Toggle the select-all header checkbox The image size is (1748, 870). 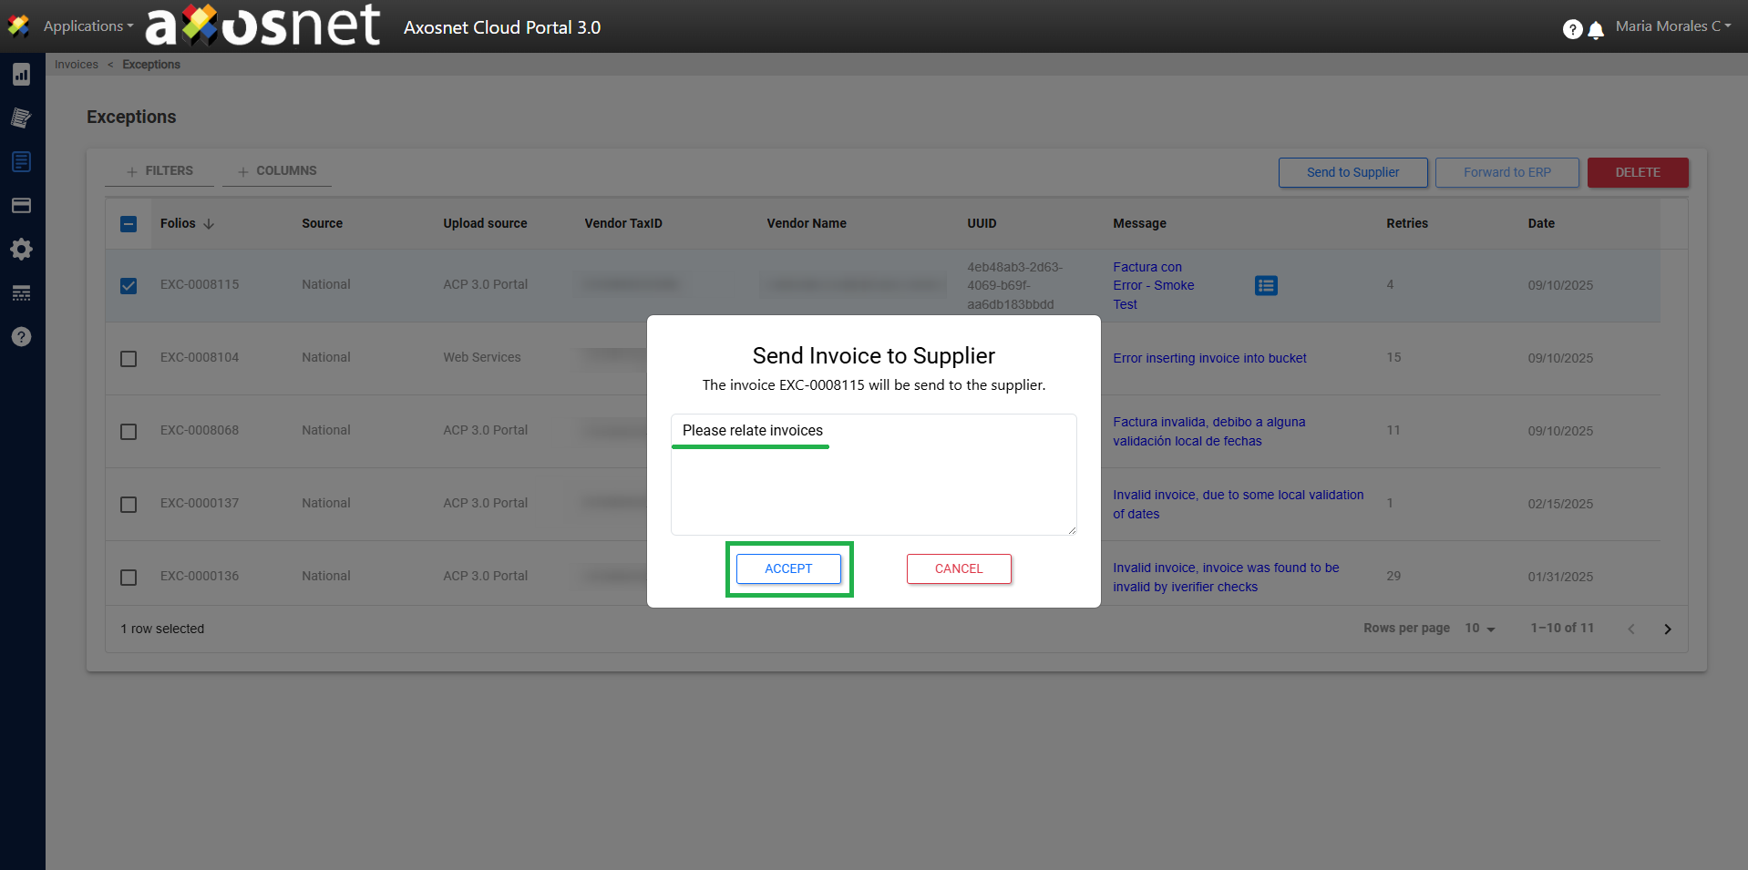[x=129, y=224]
